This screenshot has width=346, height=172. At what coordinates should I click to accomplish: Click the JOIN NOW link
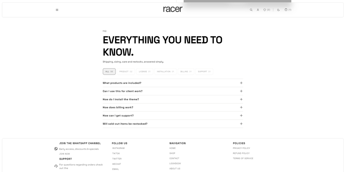coord(65,154)
